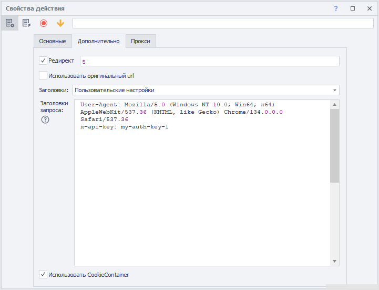Click the vertical scrollbar thumb in headers area

point(335,146)
